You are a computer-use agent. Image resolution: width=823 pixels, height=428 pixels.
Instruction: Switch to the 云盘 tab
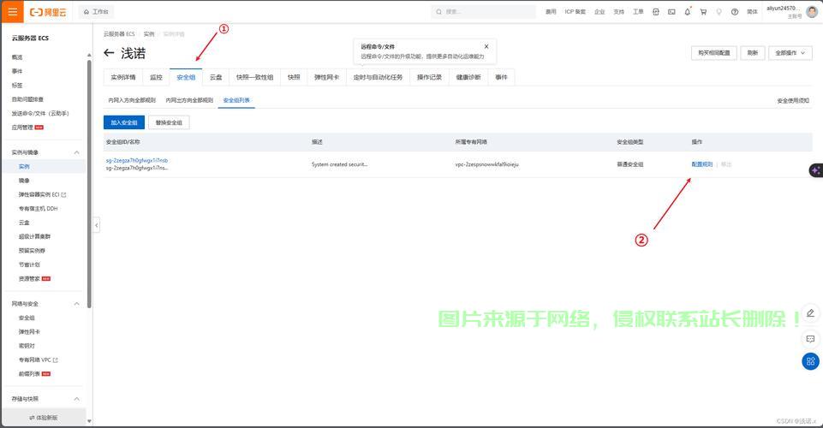(x=216, y=77)
